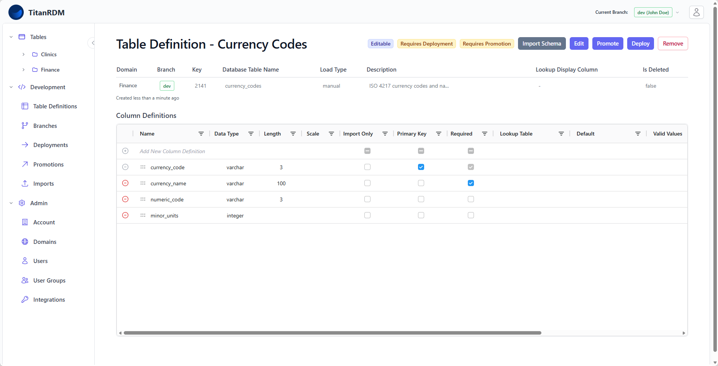Toggle Primary Key for currency_name
The image size is (718, 366).
click(x=421, y=183)
